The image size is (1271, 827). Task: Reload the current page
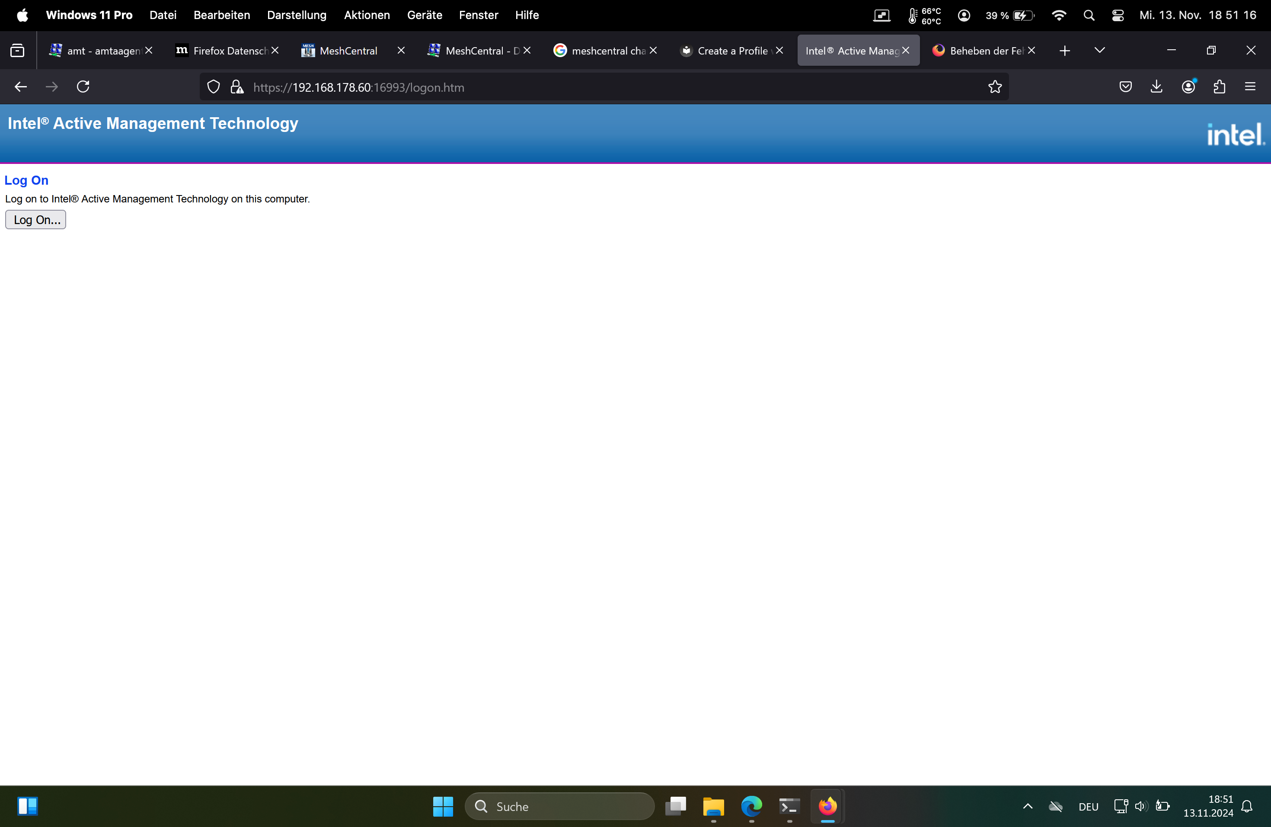coord(83,87)
